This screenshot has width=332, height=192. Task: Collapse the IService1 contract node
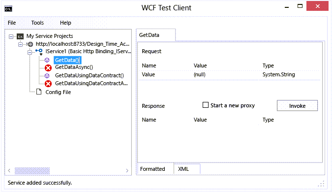30,52
